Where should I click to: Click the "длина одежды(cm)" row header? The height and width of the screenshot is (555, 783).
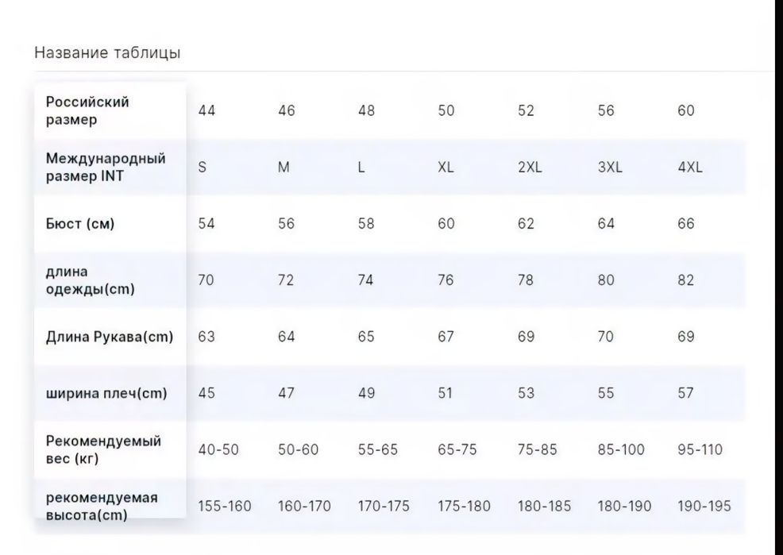[x=90, y=280]
